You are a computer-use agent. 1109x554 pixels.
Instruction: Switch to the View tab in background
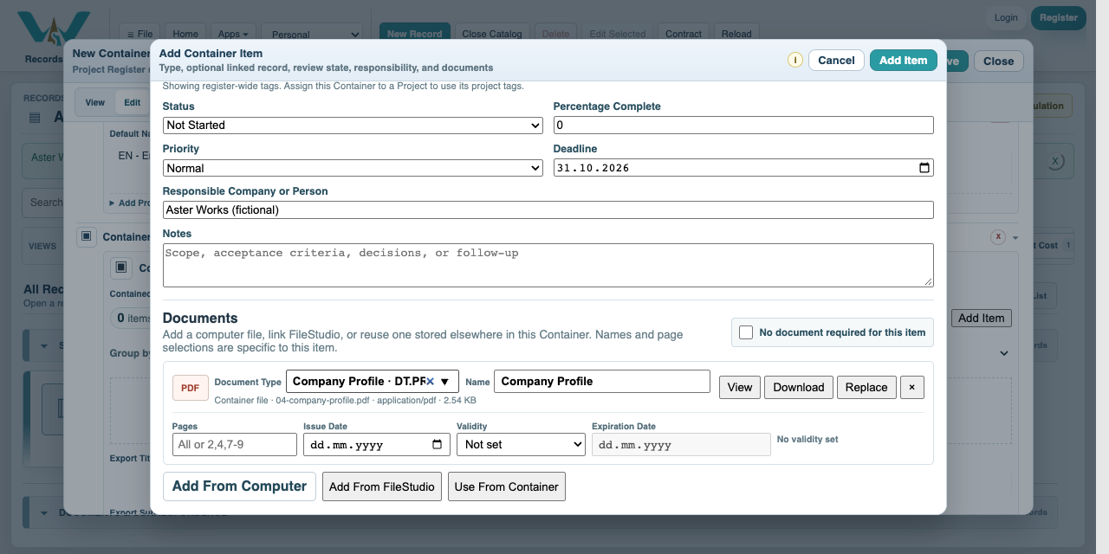(95, 102)
